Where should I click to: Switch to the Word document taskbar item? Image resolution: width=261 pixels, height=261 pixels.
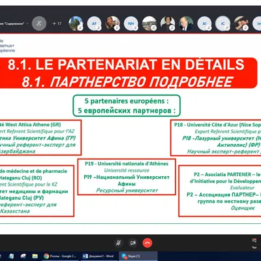pyautogui.click(x=99, y=256)
